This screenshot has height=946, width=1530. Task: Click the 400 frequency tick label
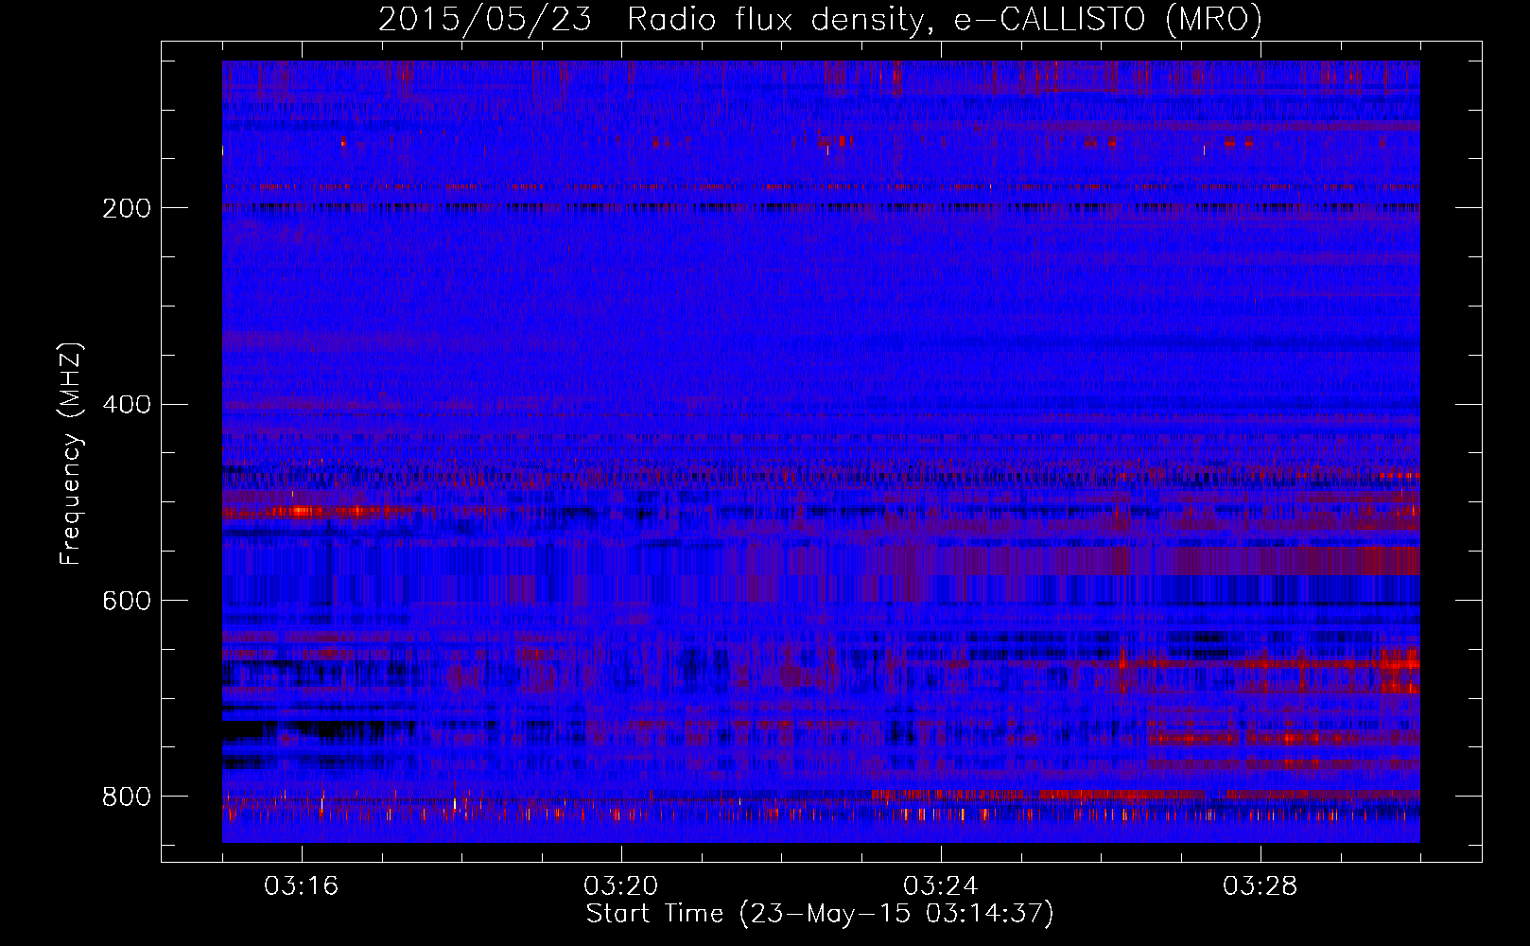pyautogui.click(x=127, y=405)
